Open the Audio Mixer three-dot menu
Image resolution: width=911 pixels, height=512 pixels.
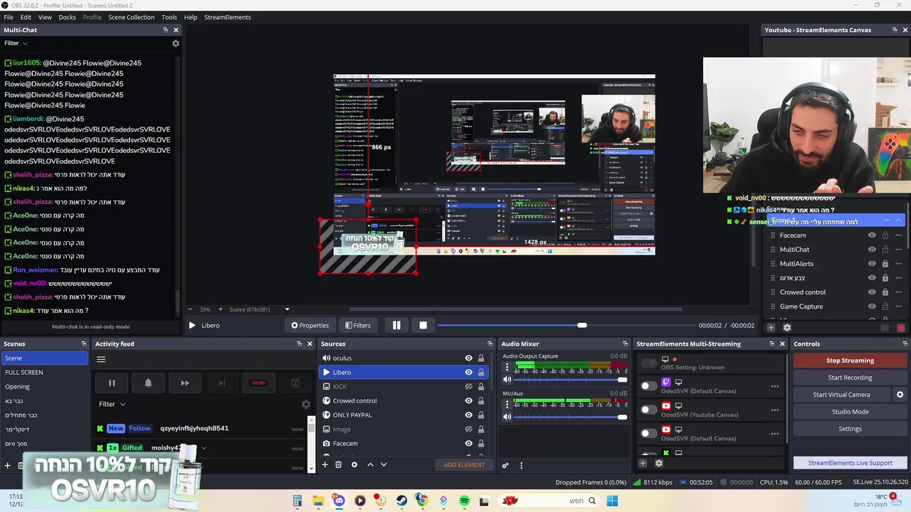(x=521, y=465)
